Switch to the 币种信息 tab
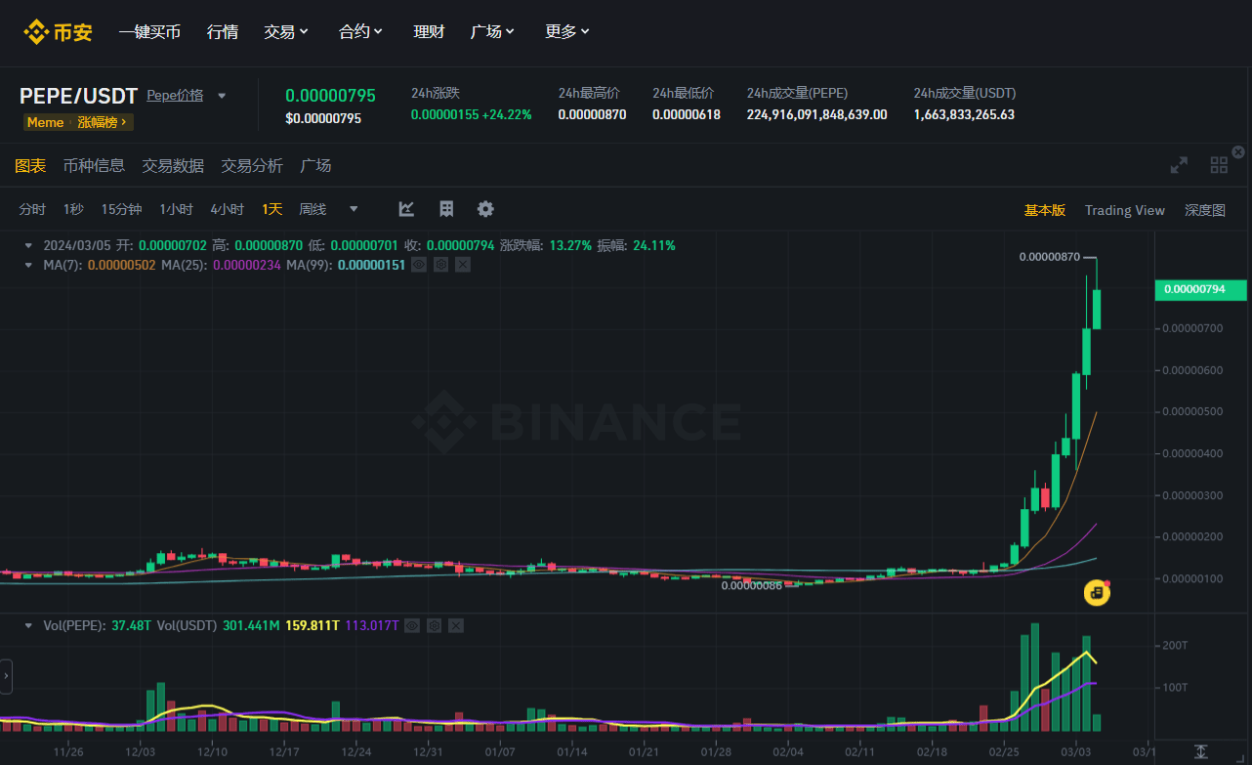The image size is (1252, 765). pyautogui.click(x=94, y=166)
